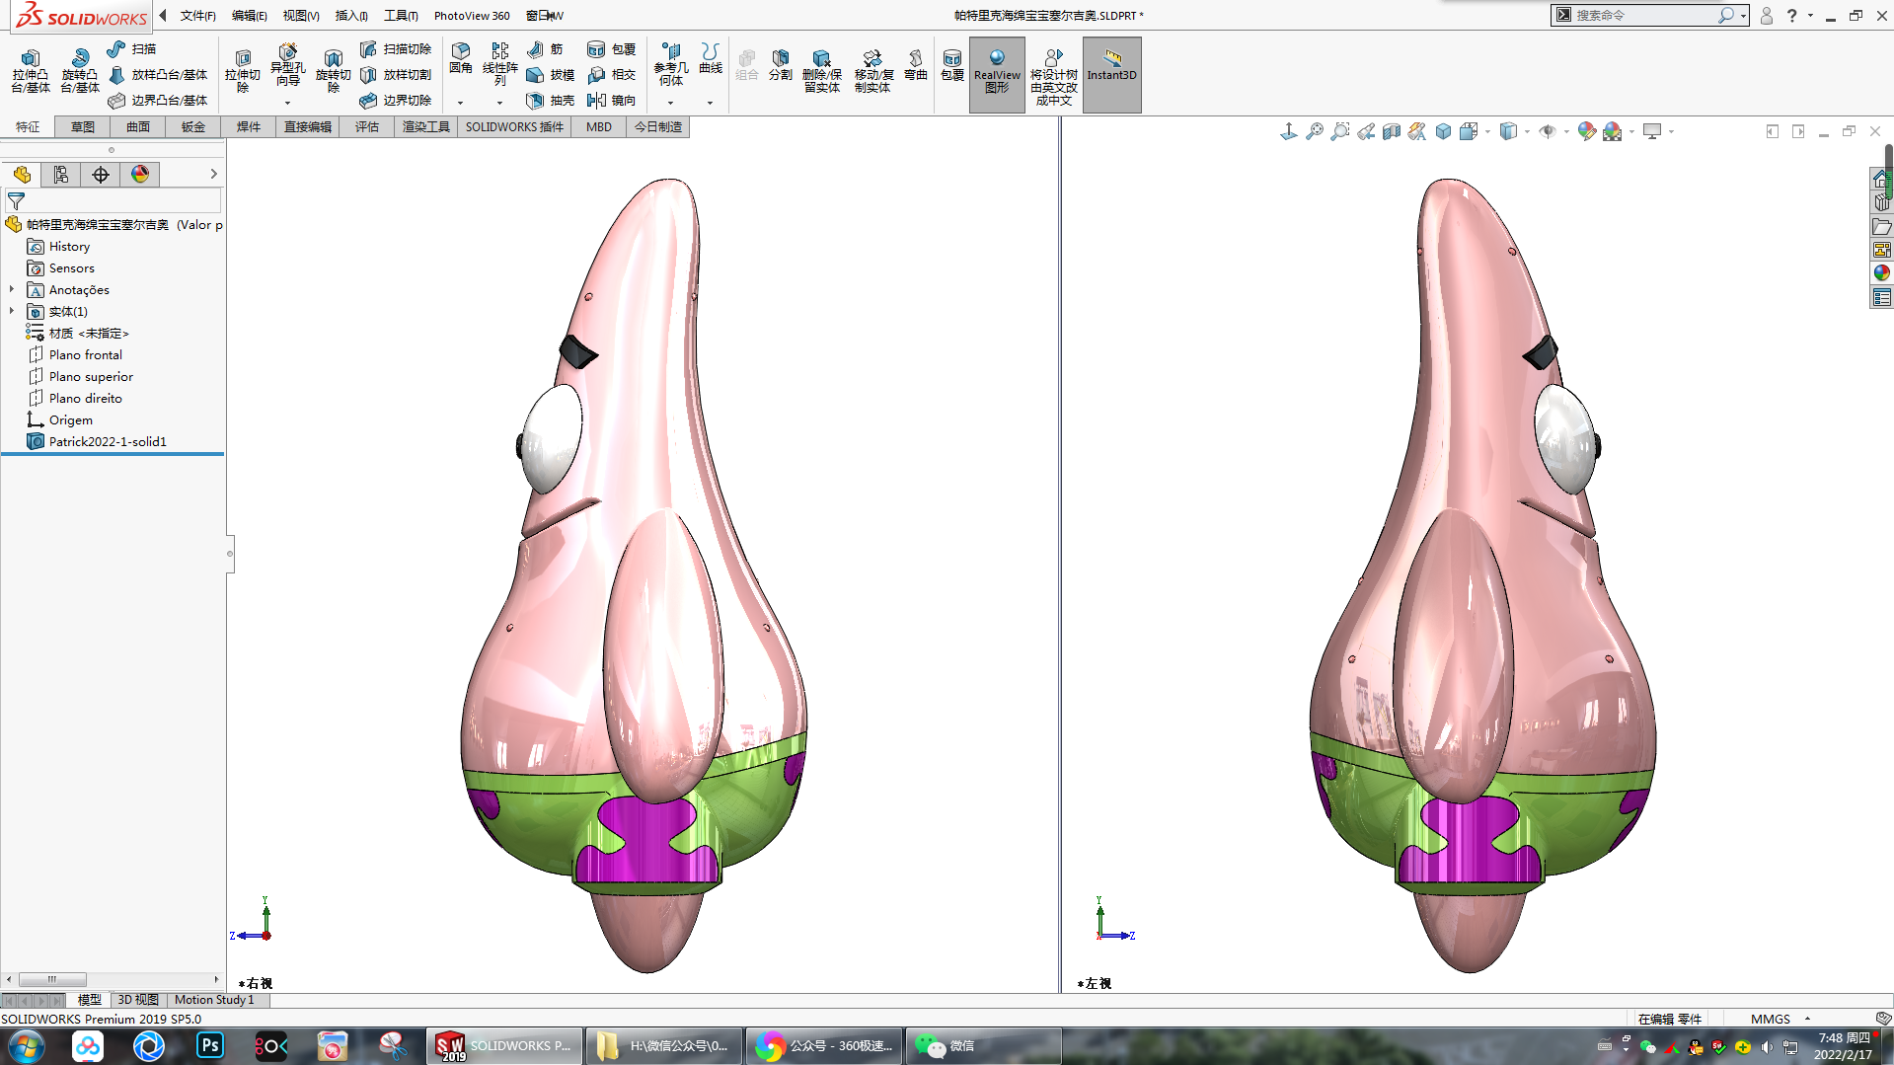Select the 拉伸凸台/基体 extrude boss tool
The width and height of the screenshot is (1894, 1065).
click(31, 71)
